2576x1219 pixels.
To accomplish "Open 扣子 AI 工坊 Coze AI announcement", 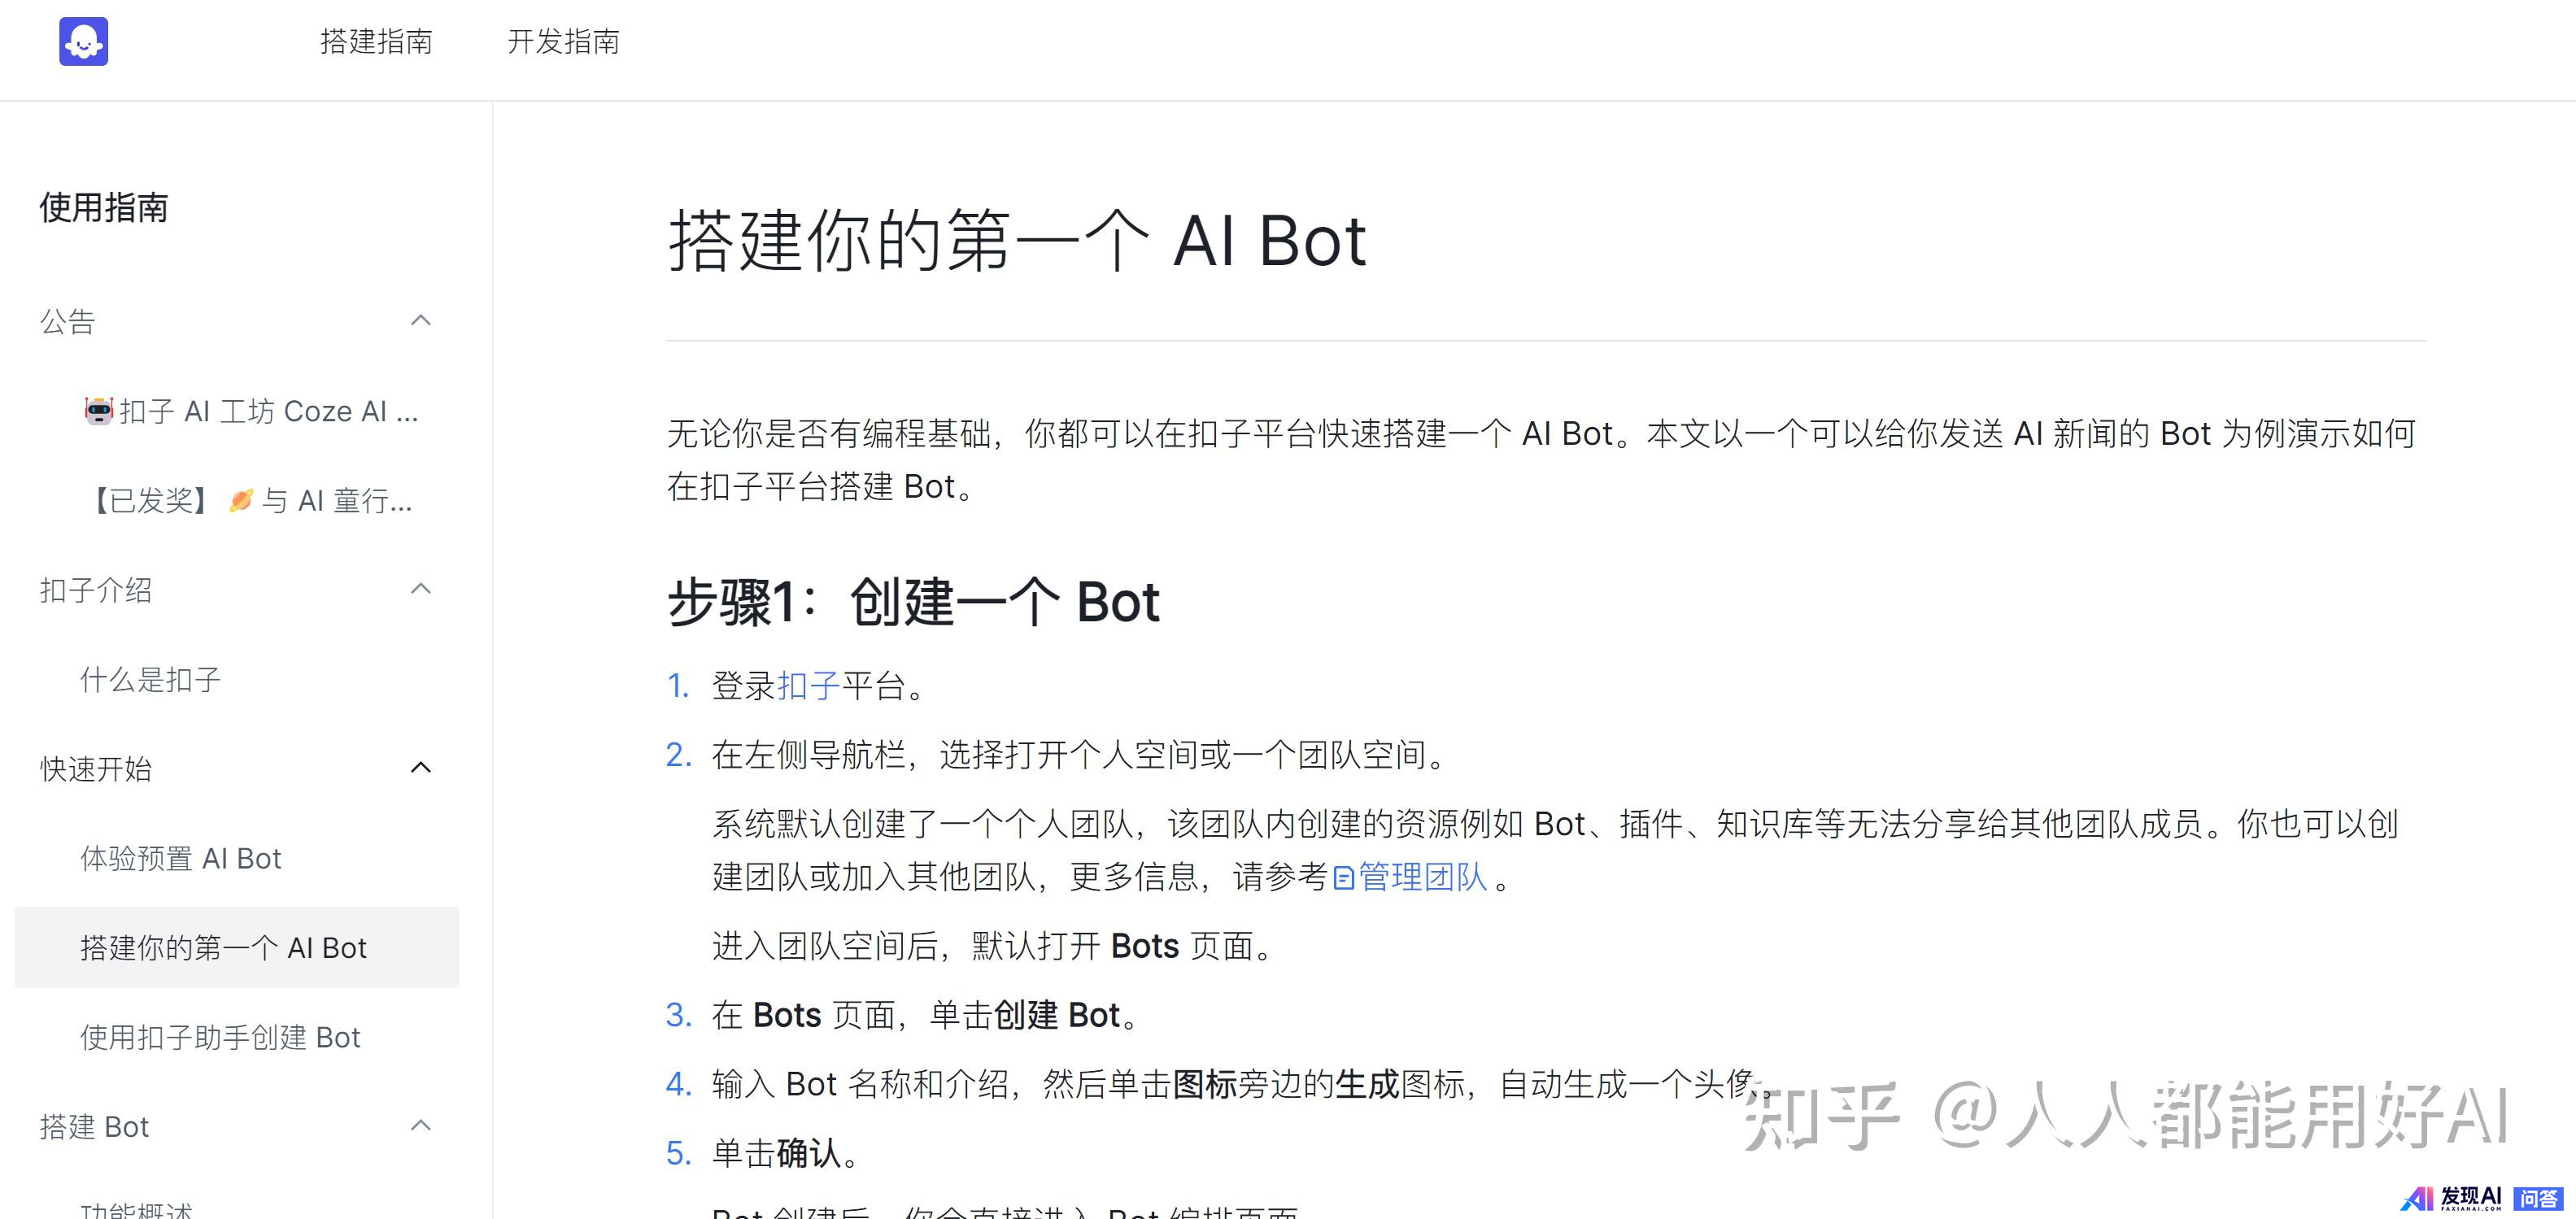I will [x=268, y=411].
